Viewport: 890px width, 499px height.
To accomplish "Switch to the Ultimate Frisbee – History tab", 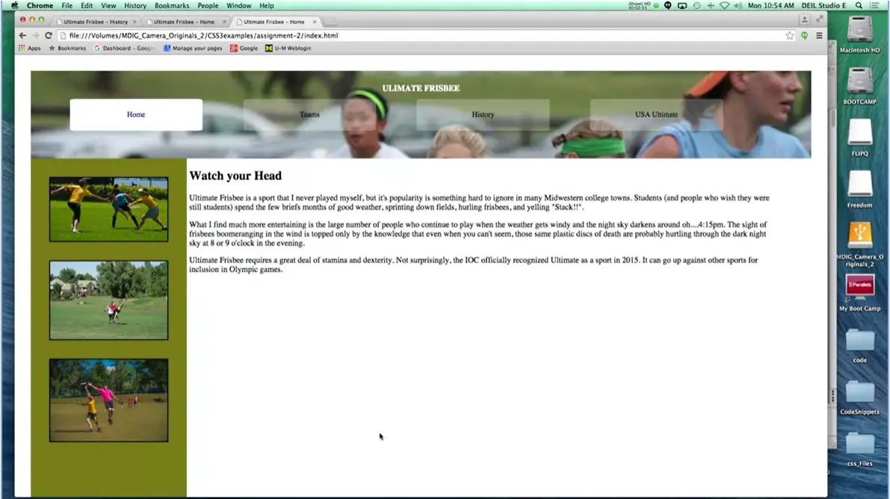I will point(96,22).
